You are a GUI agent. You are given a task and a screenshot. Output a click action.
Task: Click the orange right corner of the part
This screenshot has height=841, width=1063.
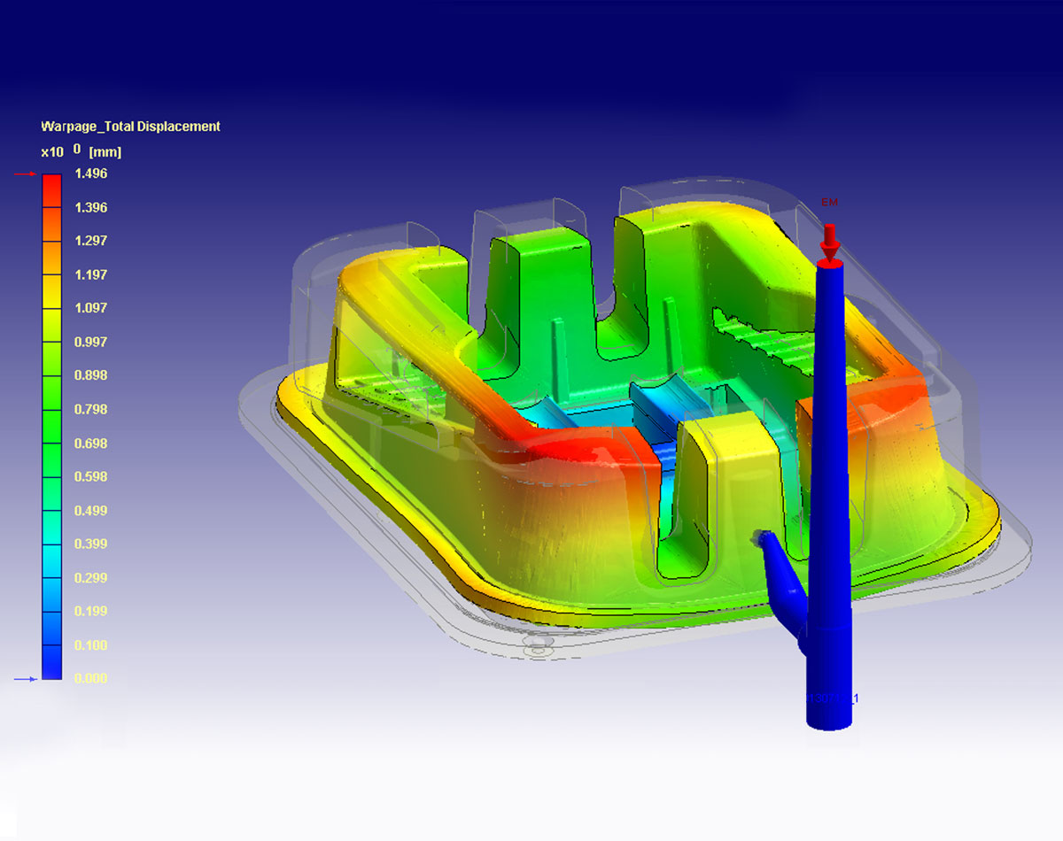click(x=895, y=398)
